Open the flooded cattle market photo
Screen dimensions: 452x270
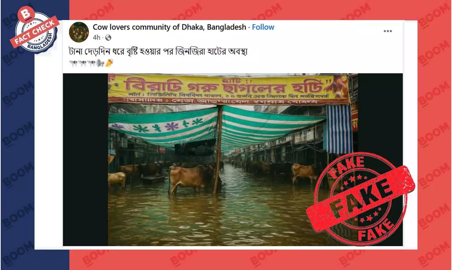(x=233, y=160)
